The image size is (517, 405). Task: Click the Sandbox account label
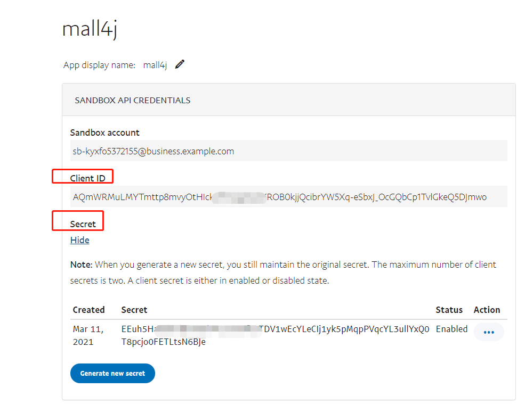(104, 133)
